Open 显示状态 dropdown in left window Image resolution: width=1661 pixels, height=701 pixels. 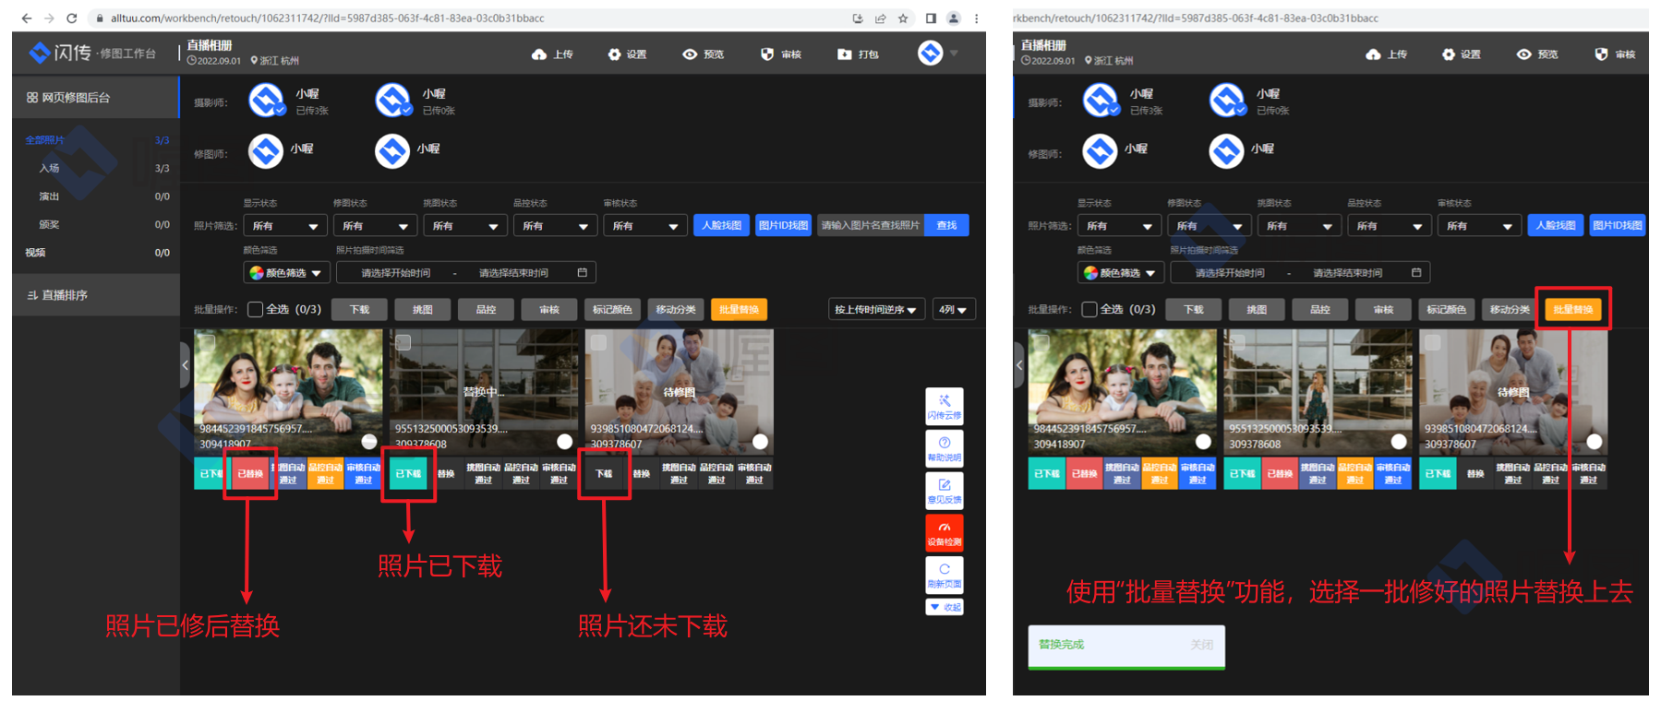click(x=285, y=226)
